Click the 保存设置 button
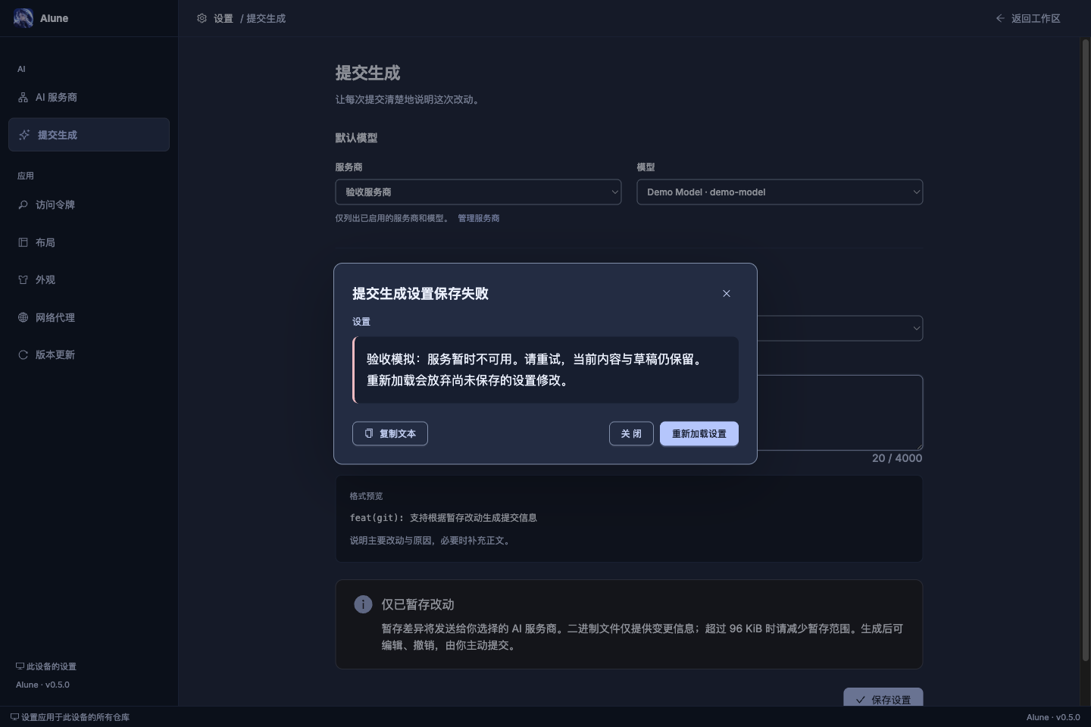Screen dimensions: 1091x727 883,697
